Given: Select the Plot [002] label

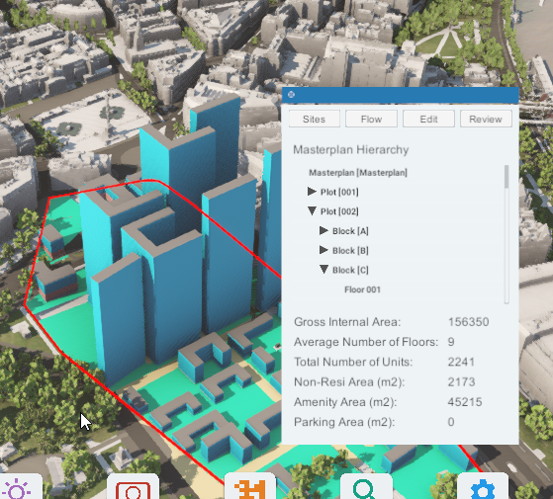Looking at the screenshot, I should pos(339,211).
